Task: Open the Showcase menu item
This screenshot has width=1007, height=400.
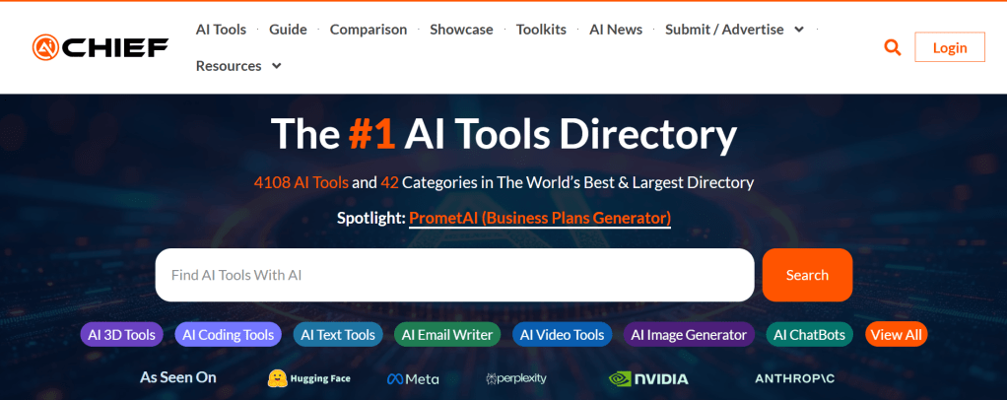Action: point(461,30)
